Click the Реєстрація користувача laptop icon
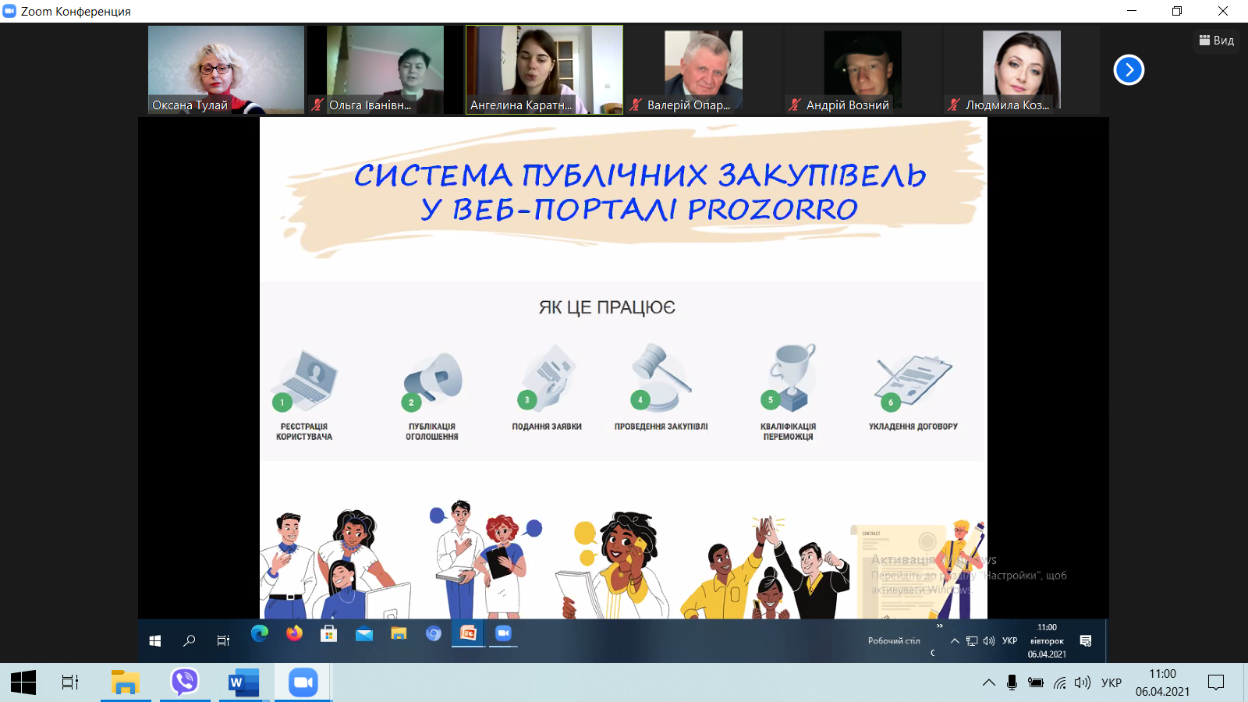1248x702 pixels. (x=306, y=381)
